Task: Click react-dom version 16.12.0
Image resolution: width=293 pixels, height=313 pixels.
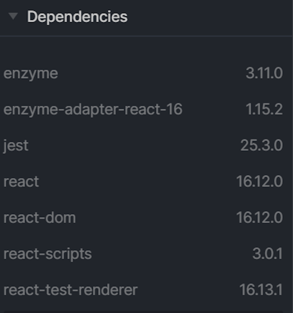Action: click(x=259, y=218)
